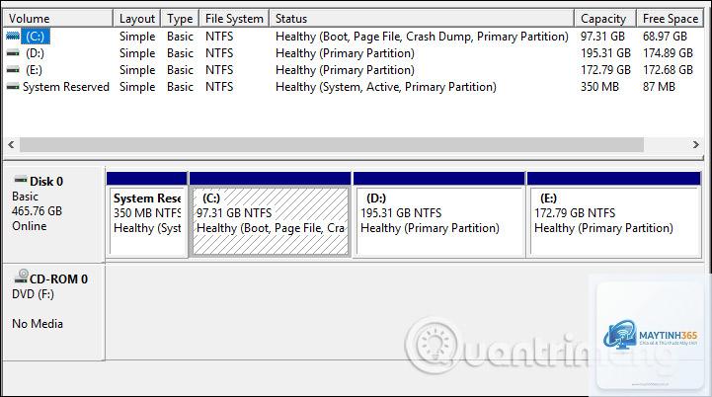Sort by the Volume column header
Image resolution: width=712 pixels, height=397 pixels.
coord(58,18)
